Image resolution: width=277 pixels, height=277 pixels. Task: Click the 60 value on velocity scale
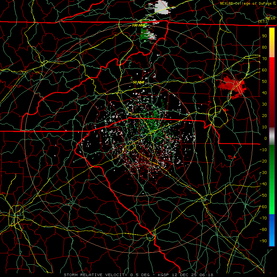[264, 70]
